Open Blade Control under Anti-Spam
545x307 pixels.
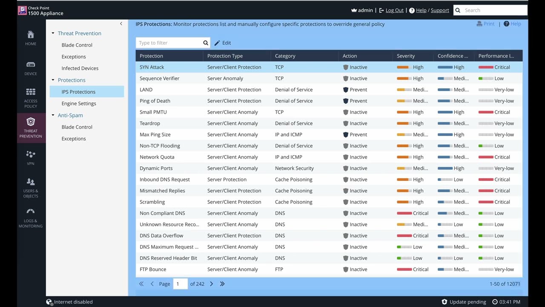(x=77, y=127)
